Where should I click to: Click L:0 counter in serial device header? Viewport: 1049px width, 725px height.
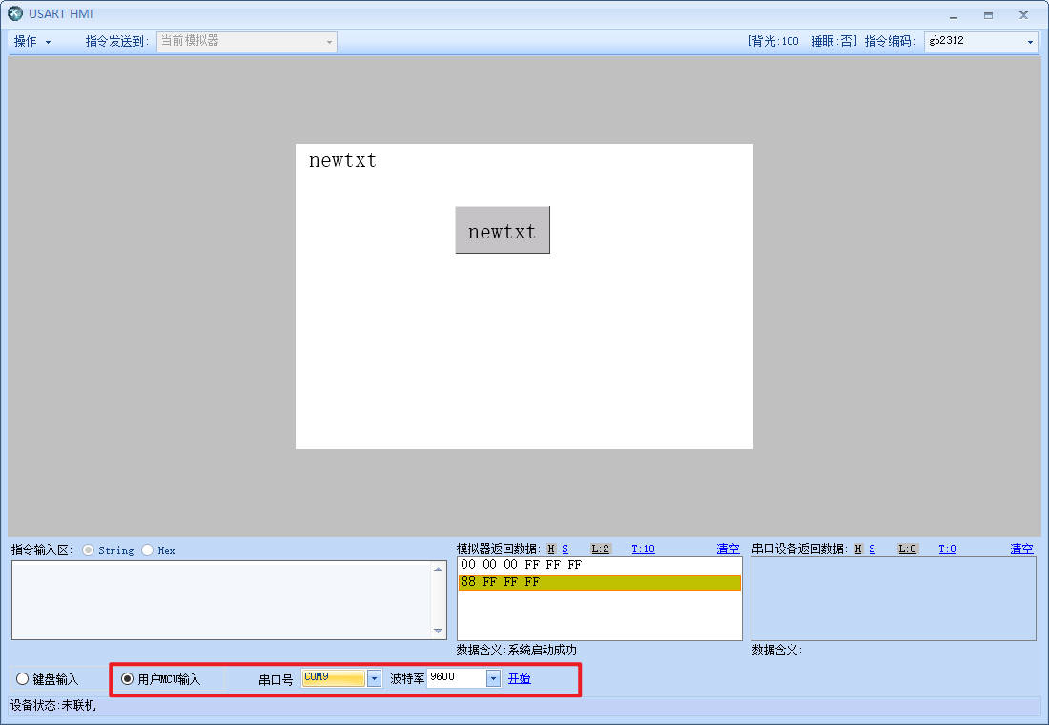click(907, 549)
